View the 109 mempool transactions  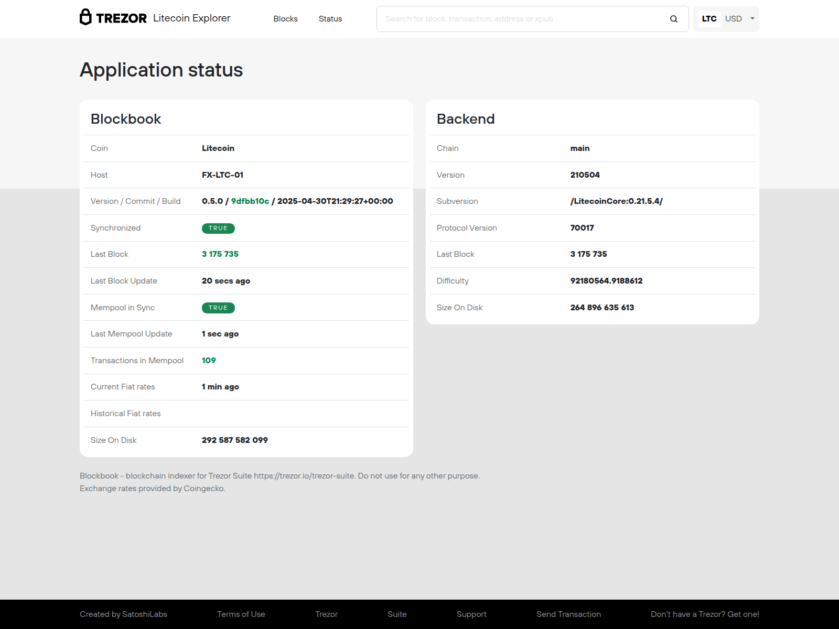(209, 361)
